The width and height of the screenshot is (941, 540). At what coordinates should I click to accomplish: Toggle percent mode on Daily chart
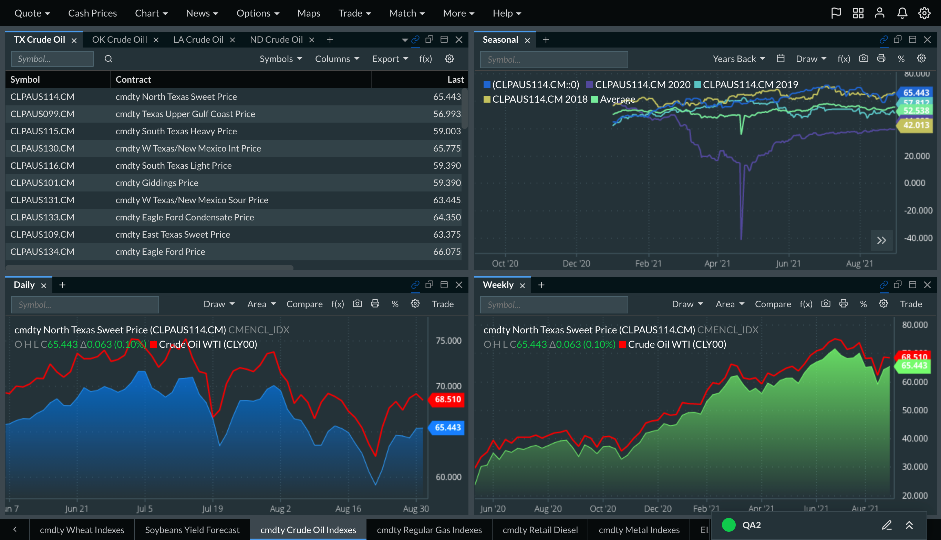click(x=395, y=304)
